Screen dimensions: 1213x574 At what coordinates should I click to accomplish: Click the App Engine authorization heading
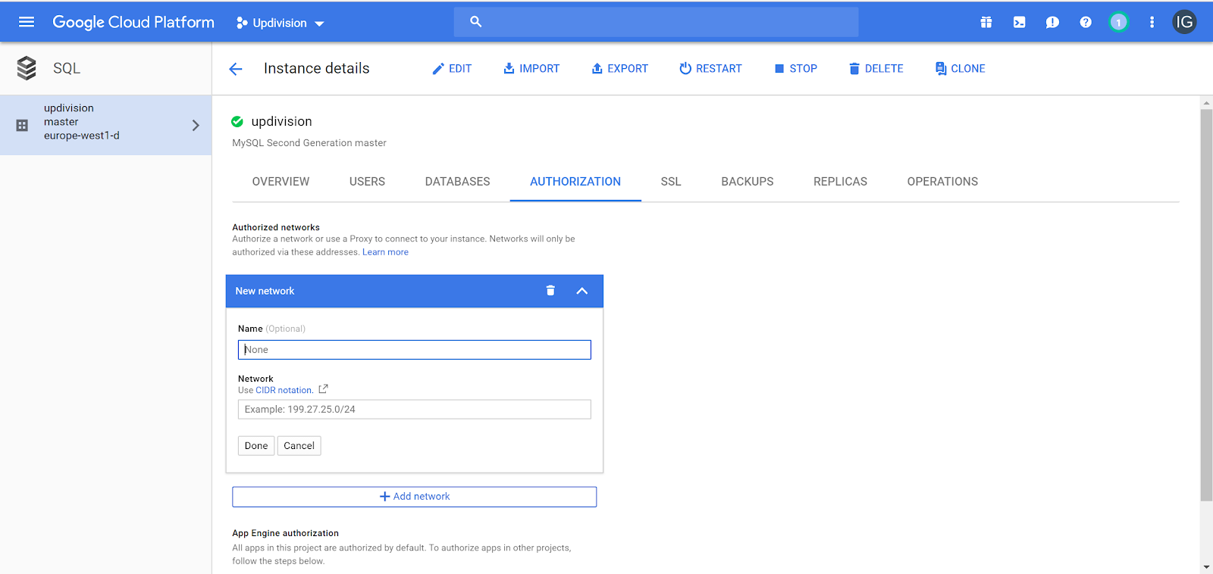[285, 533]
